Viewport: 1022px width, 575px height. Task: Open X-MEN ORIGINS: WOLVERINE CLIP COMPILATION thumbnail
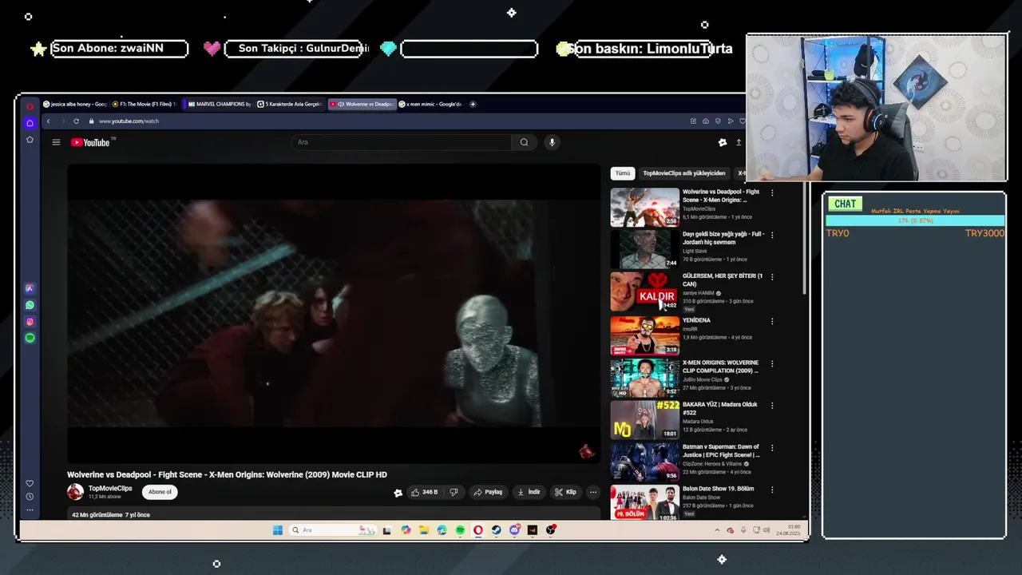pos(645,378)
